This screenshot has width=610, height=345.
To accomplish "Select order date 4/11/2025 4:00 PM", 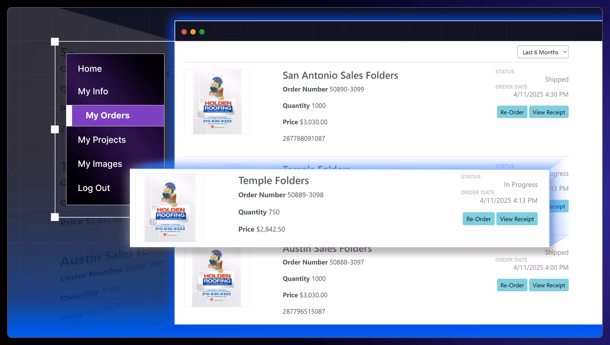I will pos(541,268).
